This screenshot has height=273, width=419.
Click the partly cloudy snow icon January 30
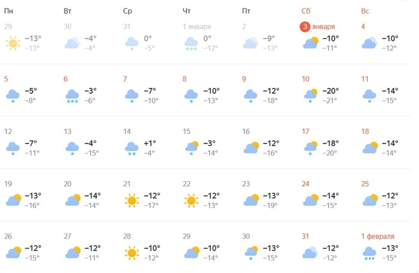pyautogui.click(x=250, y=253)
